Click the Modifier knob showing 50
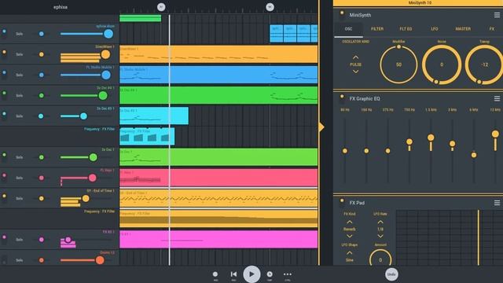503x283 pixels. coord(398,64)
